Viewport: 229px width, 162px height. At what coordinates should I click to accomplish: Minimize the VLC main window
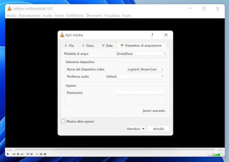(190, 8)
